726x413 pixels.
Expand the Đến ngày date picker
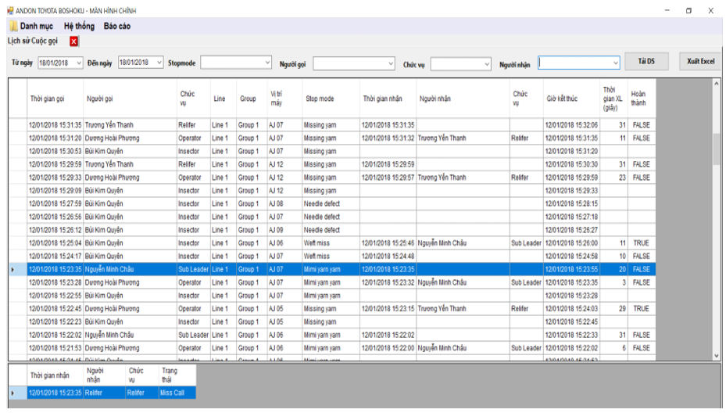pos(159,63)
